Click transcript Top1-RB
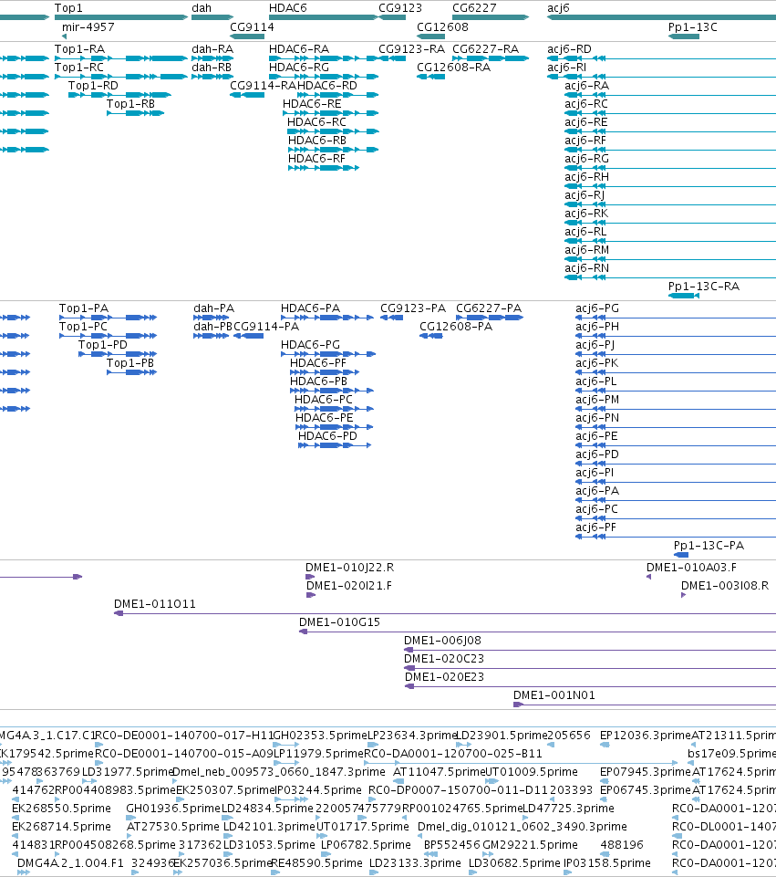The width and height of the screenshot is (776, 877). (x=135, y=113)
